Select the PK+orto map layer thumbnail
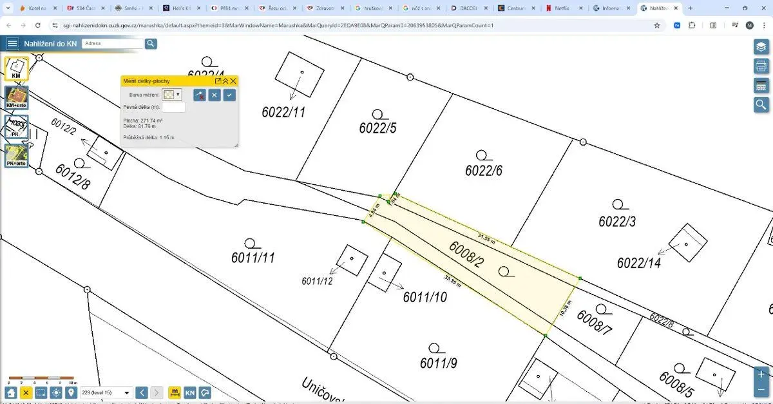The width and height of the screenshot is (773, 404). pos(16,156)
